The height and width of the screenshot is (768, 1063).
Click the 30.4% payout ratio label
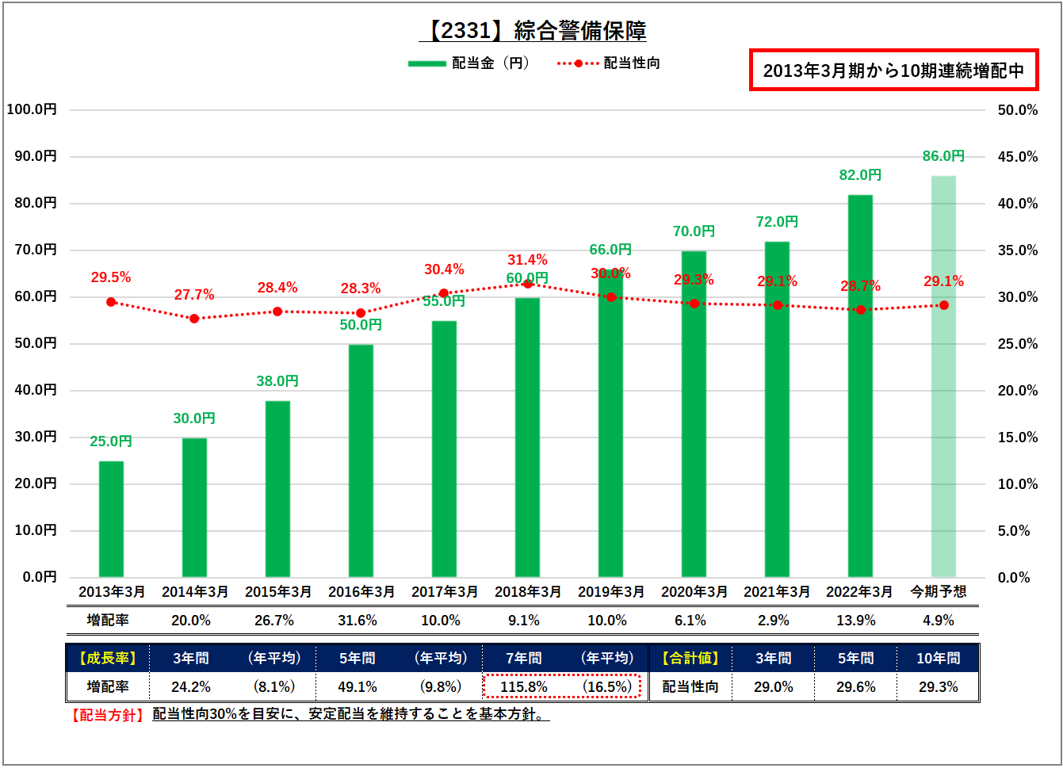(x=444, y=269)
